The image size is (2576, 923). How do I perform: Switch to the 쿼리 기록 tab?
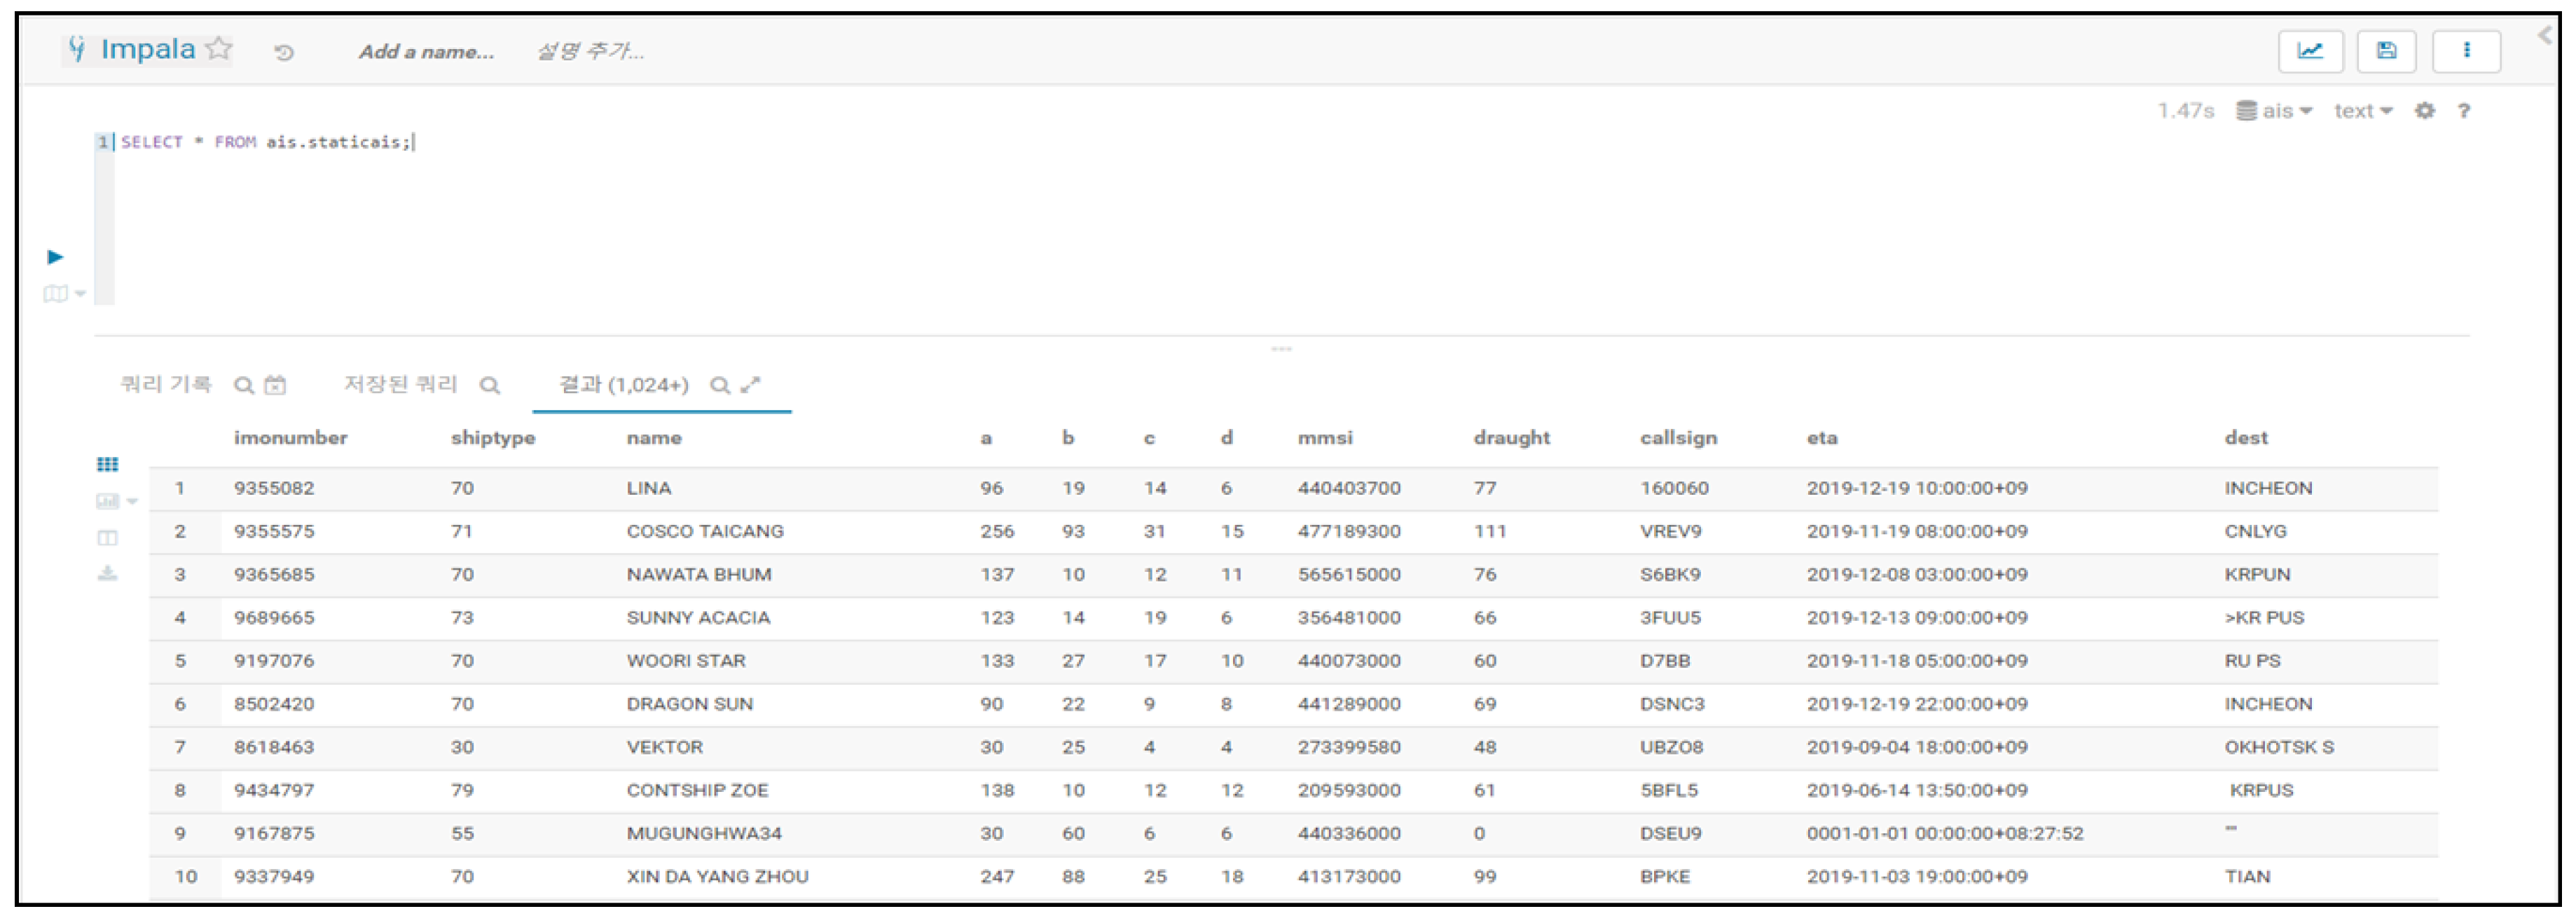click(166, 385)
